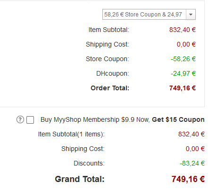Click the Order Total 749,16 € amount

(183, 88)
